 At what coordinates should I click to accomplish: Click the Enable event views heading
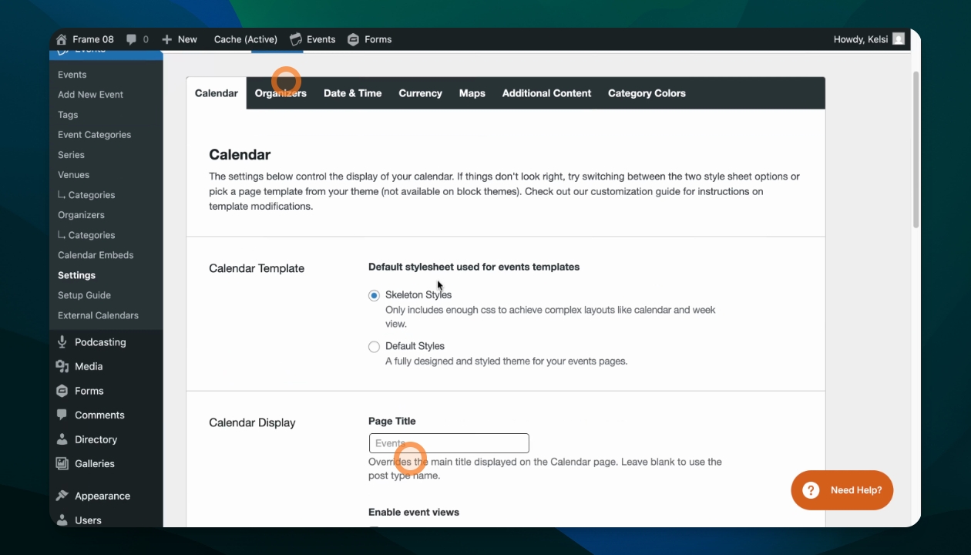tap(414, 512)
